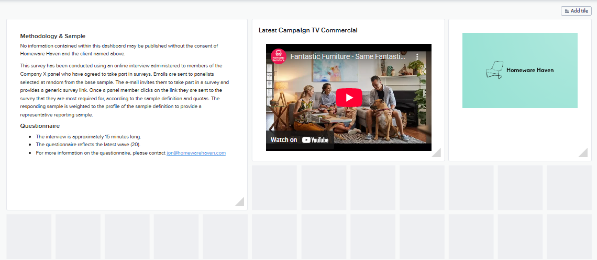This screenshot has height=260, width=597.
Task: Grab the Methodology tile's corner resize handle
Action: point(239,202)
